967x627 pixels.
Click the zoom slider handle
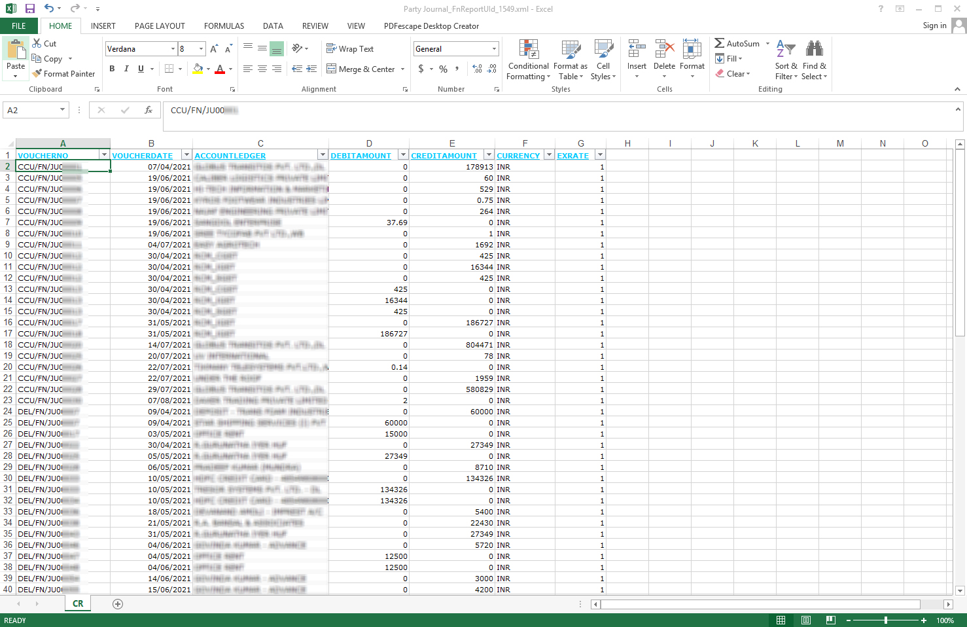tap(885, 620)
